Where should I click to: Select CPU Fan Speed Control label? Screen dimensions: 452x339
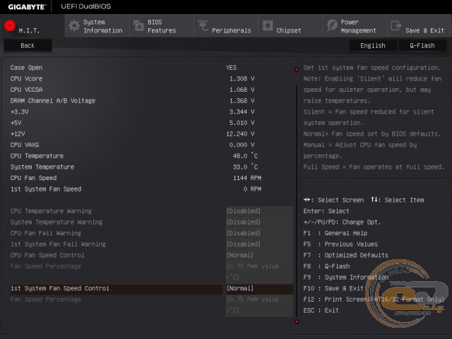[x=47, y=255]
